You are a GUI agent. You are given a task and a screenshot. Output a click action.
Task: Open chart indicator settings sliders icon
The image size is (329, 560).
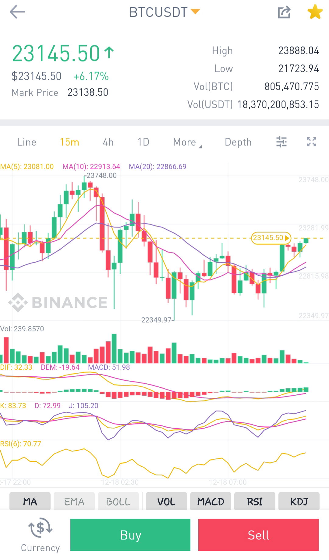pyautogui.click(x=281, y=142)
